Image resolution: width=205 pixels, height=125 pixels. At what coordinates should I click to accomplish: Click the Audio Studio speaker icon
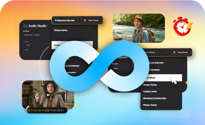25,26
